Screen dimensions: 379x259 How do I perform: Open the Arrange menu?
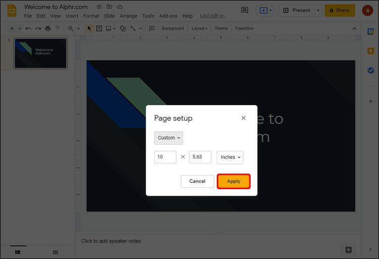point(128,16)
